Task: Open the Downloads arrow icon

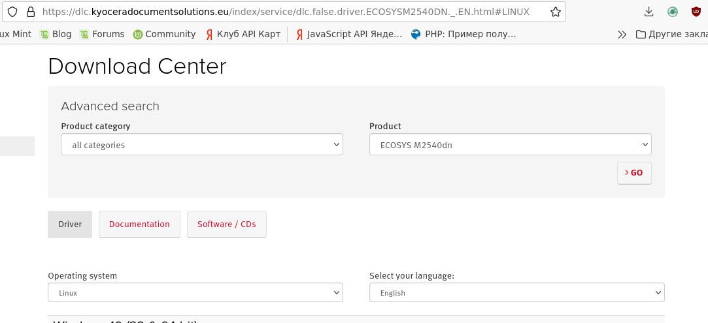Action: pyautogui.click(x=649, y=12)
